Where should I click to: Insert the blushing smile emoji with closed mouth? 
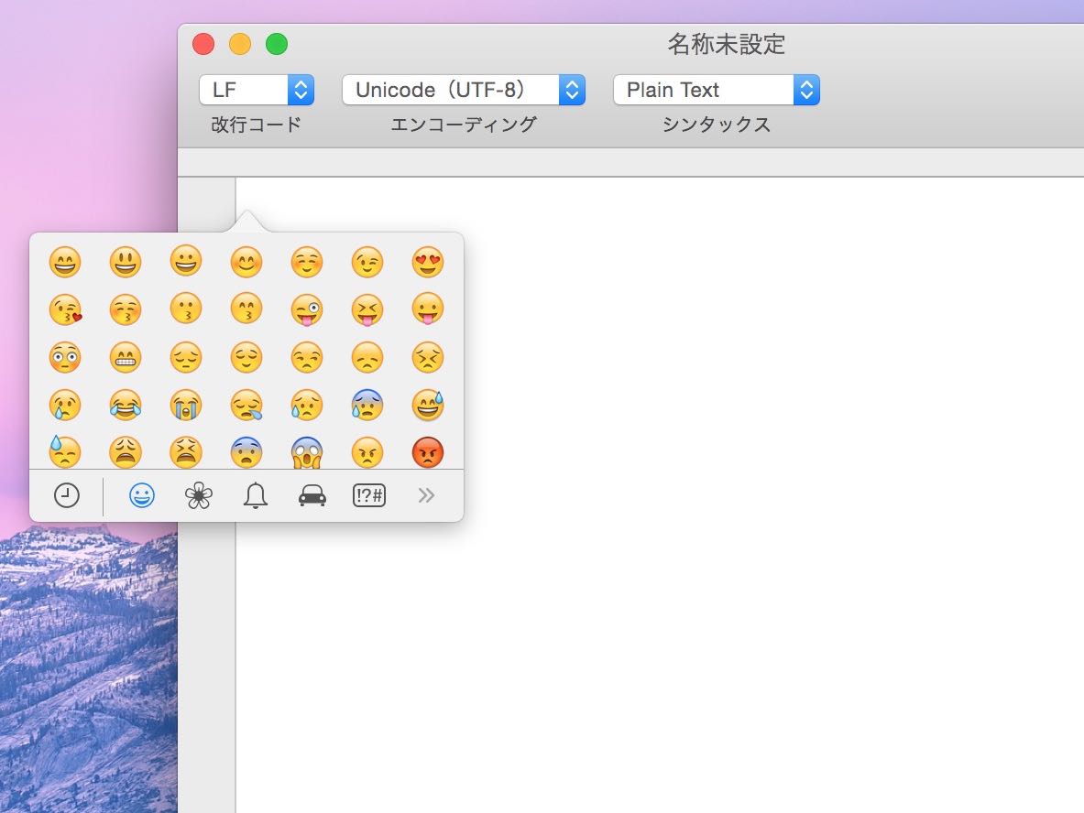(246, 262)
